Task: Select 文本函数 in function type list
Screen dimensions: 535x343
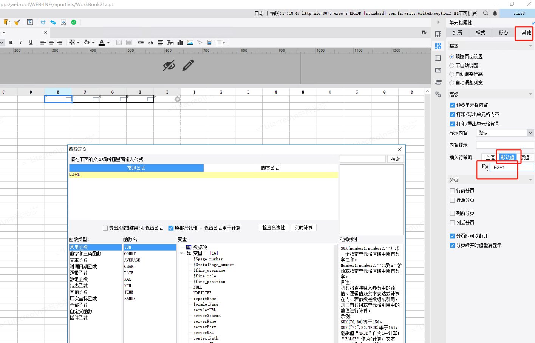Action: coord(79,260)
